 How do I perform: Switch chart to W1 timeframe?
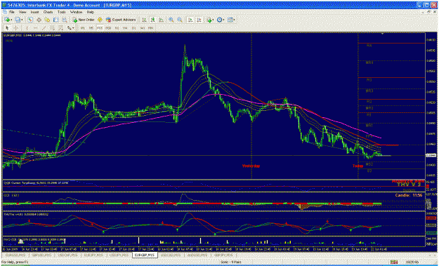142,28
